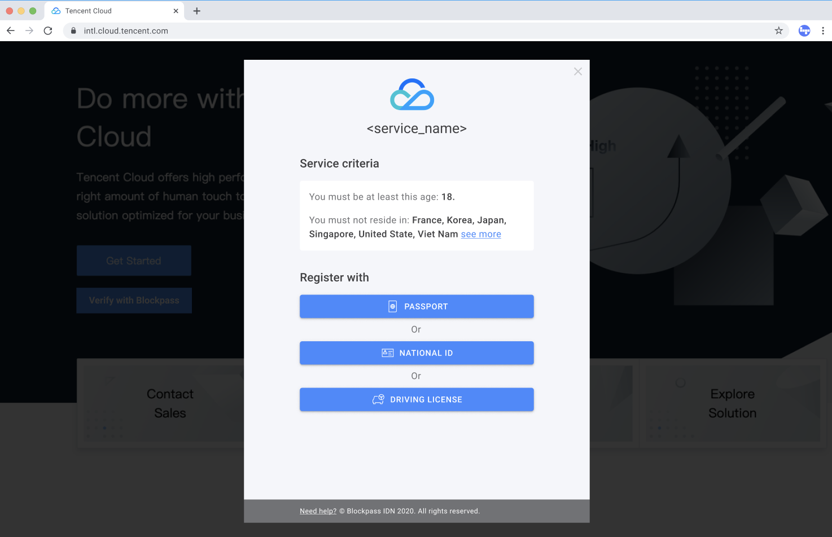This screenshot has height=537, width=832.
Task: Click the browser profile avatar icon
Action: coord(804,30)
